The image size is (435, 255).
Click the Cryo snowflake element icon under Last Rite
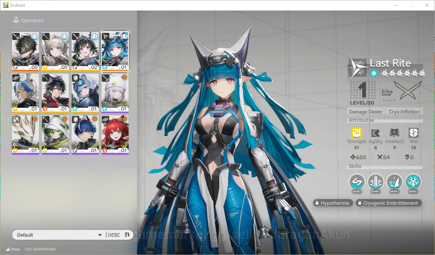point(374,73)
